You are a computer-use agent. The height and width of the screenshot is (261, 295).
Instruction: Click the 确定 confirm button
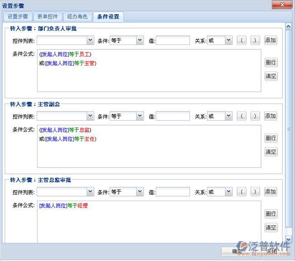237,251
